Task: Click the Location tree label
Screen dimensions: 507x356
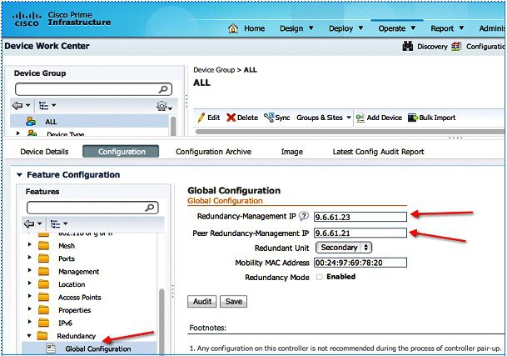Action: [x=72, y=284]
